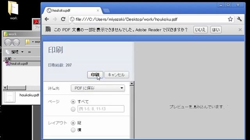Click the page range input field

(101, 109)
